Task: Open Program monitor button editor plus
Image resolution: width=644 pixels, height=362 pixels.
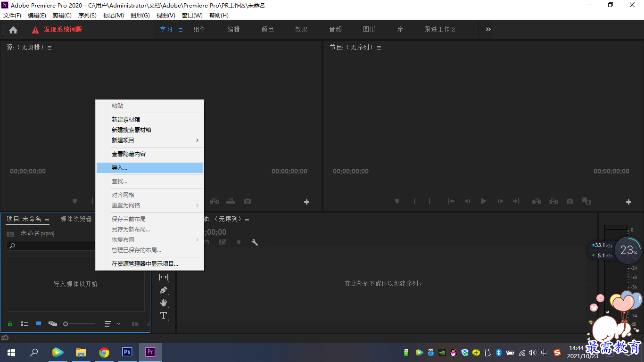Action: [628, 202]
